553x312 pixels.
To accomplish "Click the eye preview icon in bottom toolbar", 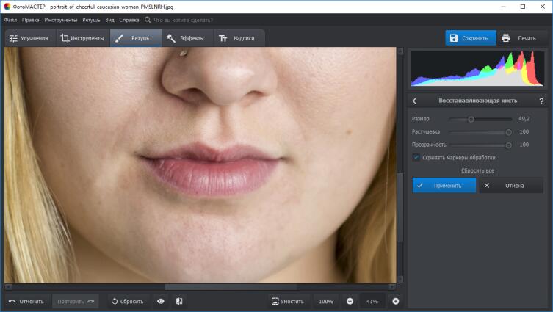I will point(160,301).
